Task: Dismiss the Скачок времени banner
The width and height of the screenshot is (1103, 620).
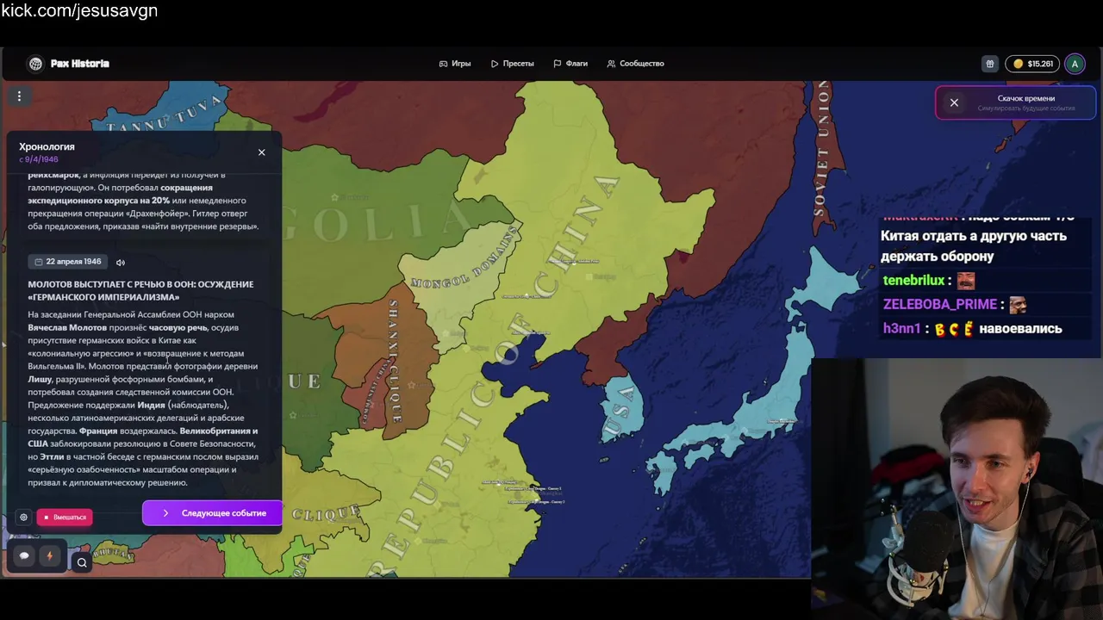Action: coord(954,102)
